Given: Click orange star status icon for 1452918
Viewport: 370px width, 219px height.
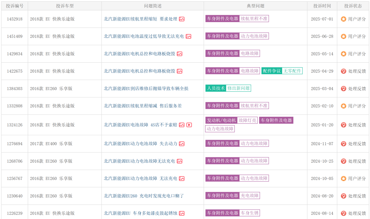Looking at the screenshot, I should 343,19.
